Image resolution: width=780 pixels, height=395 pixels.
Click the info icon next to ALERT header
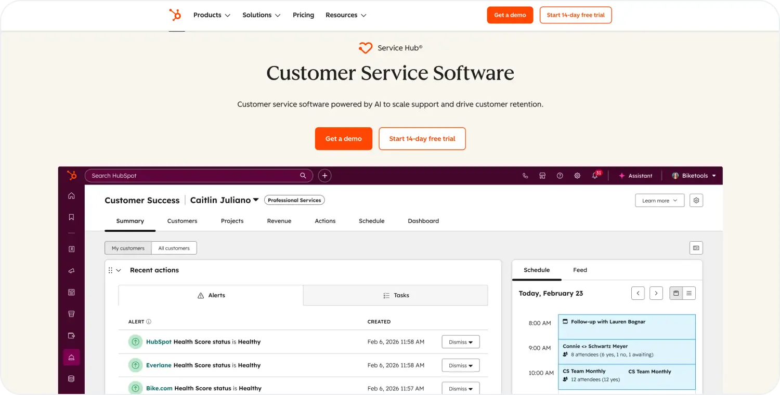149,322
